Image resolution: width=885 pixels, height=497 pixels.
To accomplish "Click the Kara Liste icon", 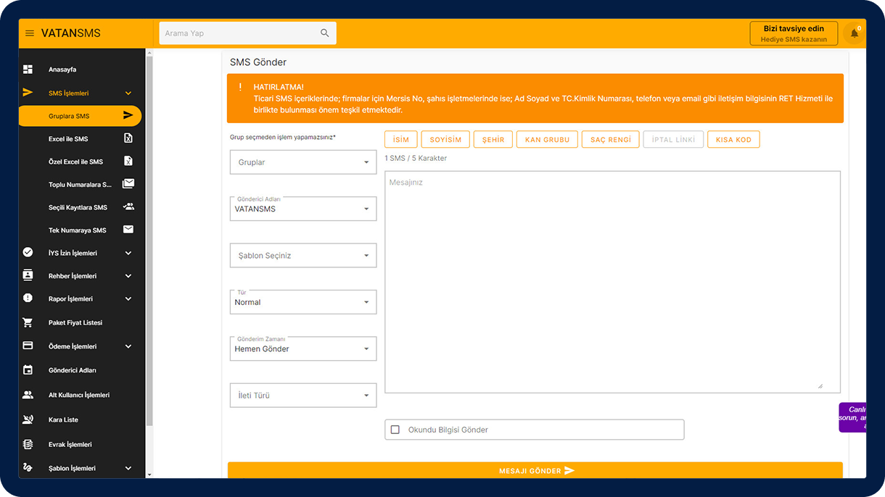I will 28,419.
